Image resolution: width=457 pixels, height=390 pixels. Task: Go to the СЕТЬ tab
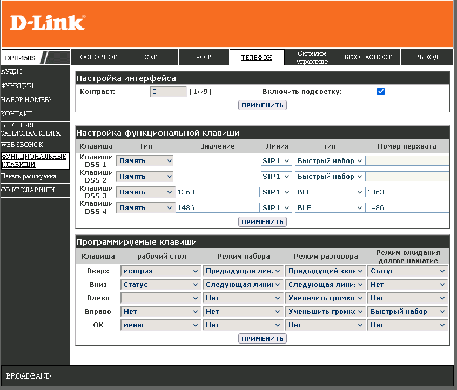point(152,57)
